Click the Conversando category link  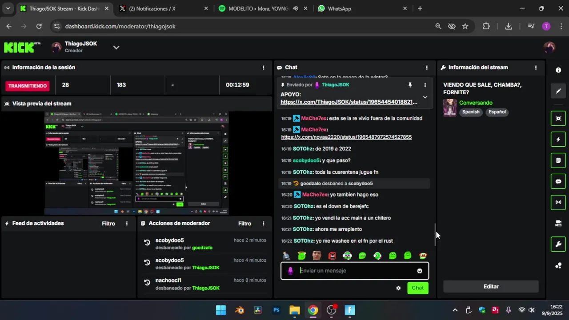pos(476,103)
